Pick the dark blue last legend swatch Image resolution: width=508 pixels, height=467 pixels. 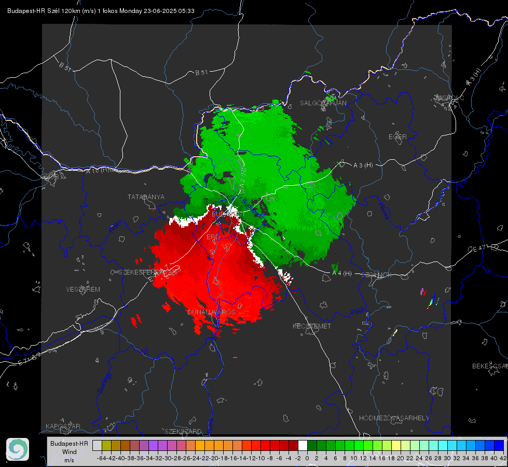click(x=499, y=445)
